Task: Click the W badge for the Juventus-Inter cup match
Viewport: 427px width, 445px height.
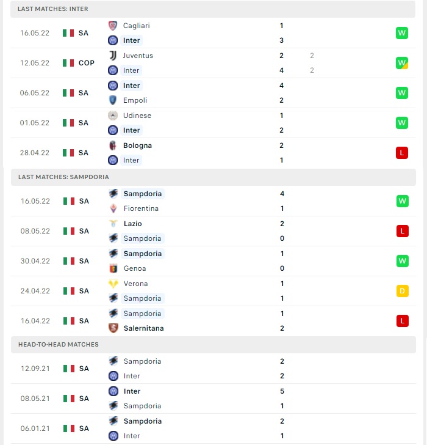Action: point(402,63)
